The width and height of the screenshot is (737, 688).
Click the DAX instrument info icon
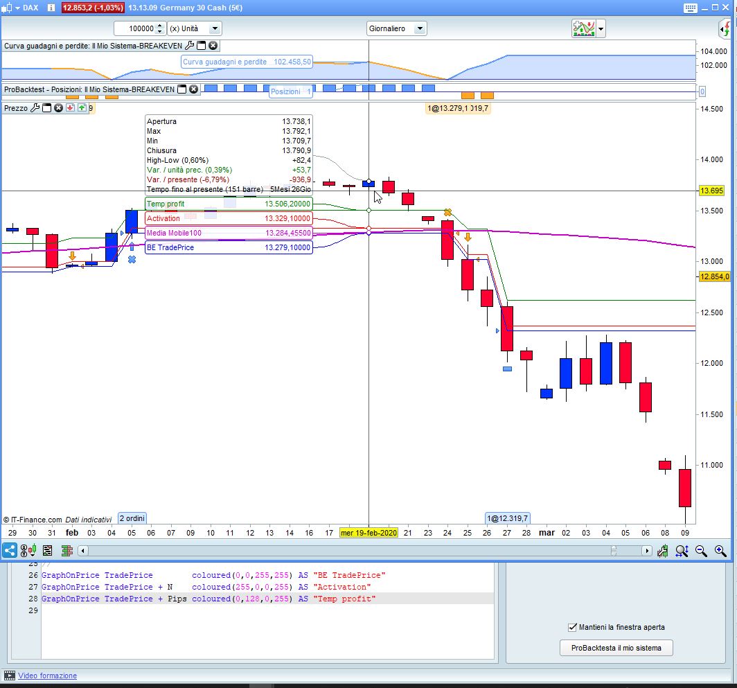(51, 8)
